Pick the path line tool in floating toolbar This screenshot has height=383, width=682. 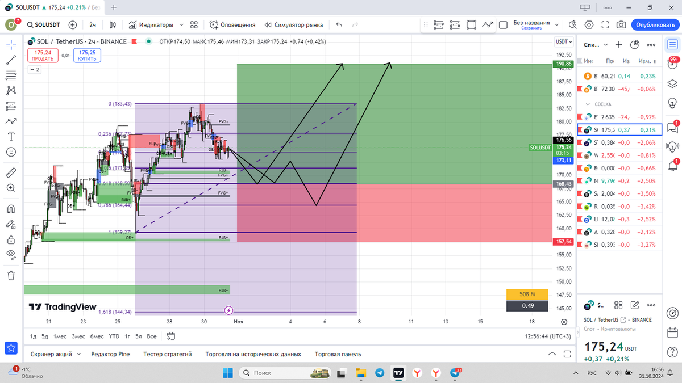[x=488, y=25]
